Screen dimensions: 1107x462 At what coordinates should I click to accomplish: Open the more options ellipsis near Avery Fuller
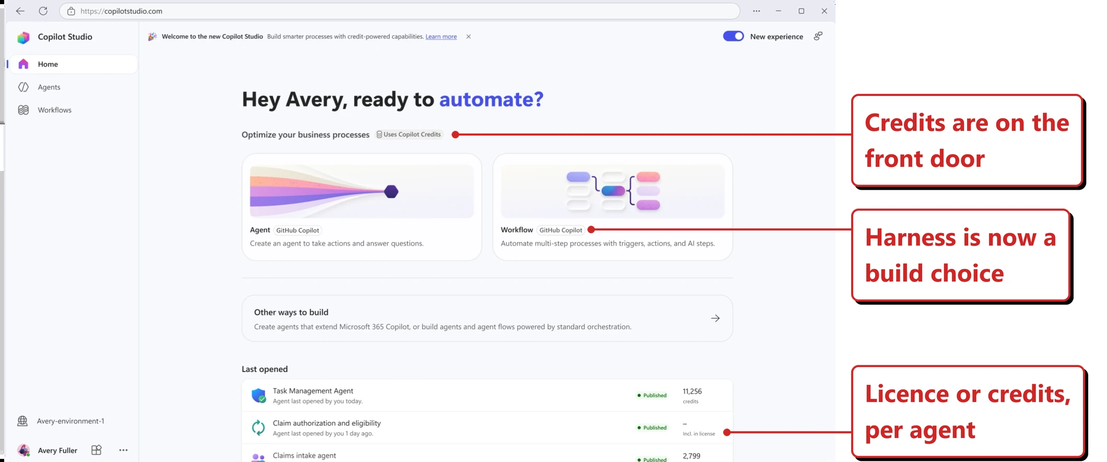coord(123,450)
